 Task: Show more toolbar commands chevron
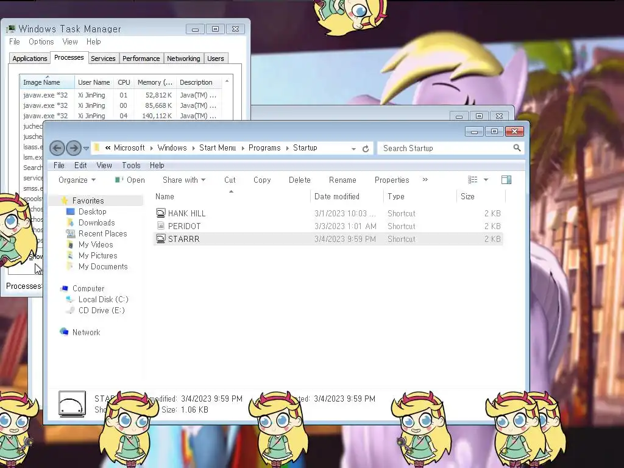[425, 180]
